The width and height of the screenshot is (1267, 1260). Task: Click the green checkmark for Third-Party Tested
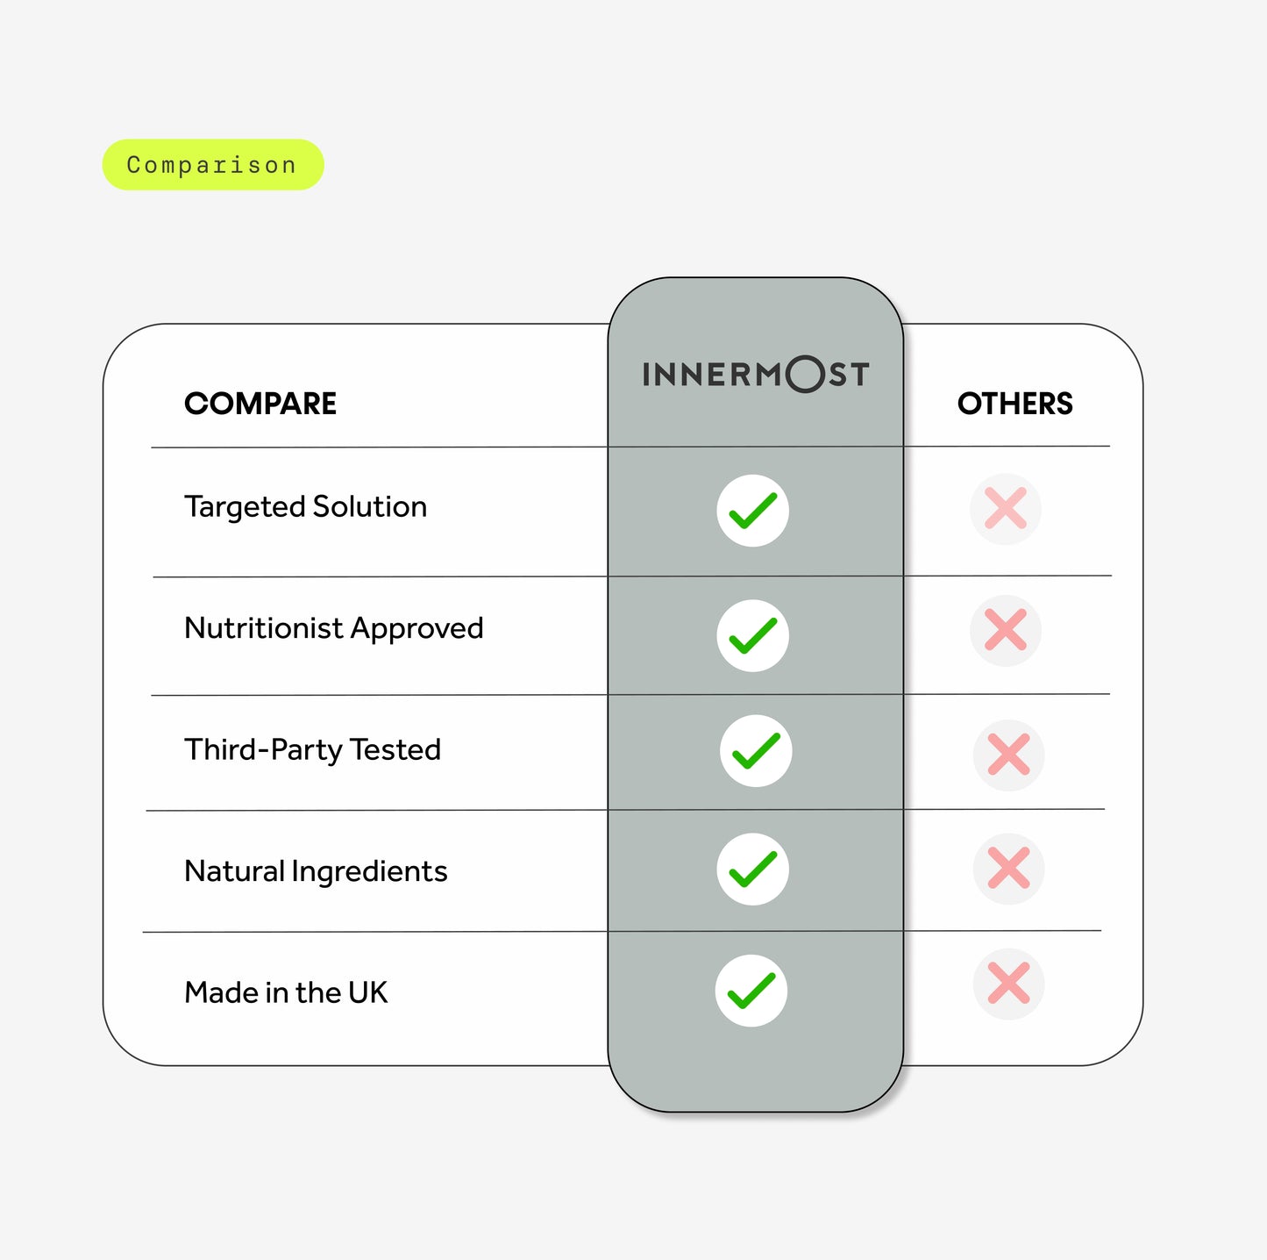pyautogui.click(x=756, y=751)
